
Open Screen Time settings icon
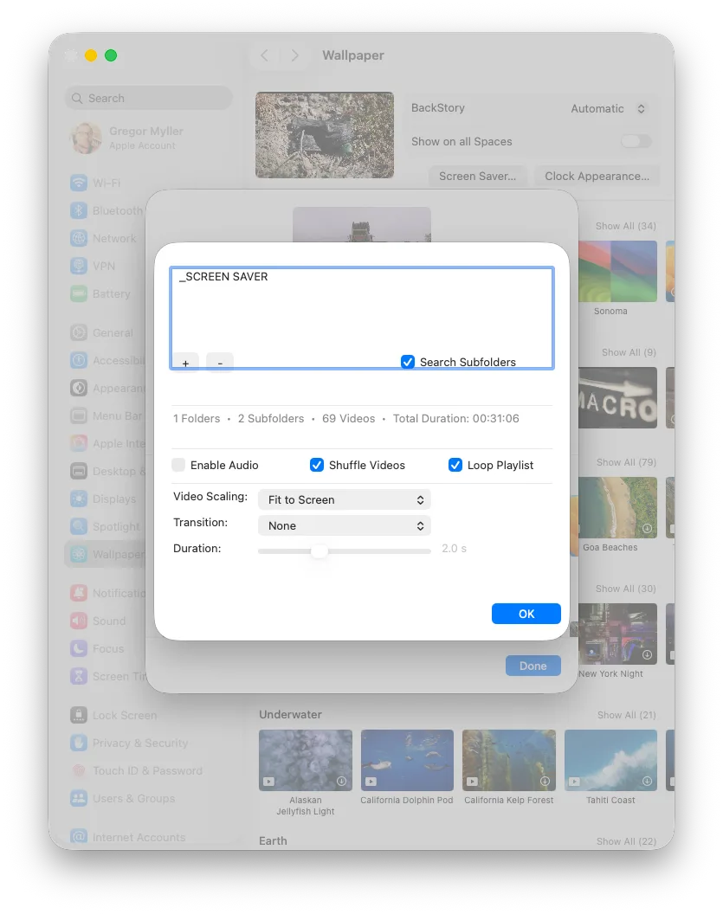(79, 676)
